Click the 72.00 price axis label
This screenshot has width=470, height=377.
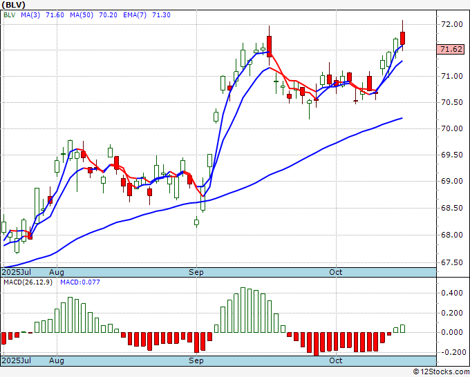tap(452, 24)
